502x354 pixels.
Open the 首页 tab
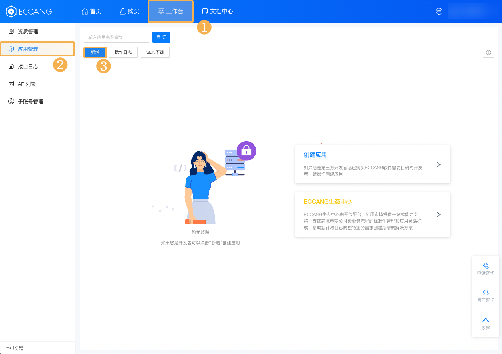91,12
